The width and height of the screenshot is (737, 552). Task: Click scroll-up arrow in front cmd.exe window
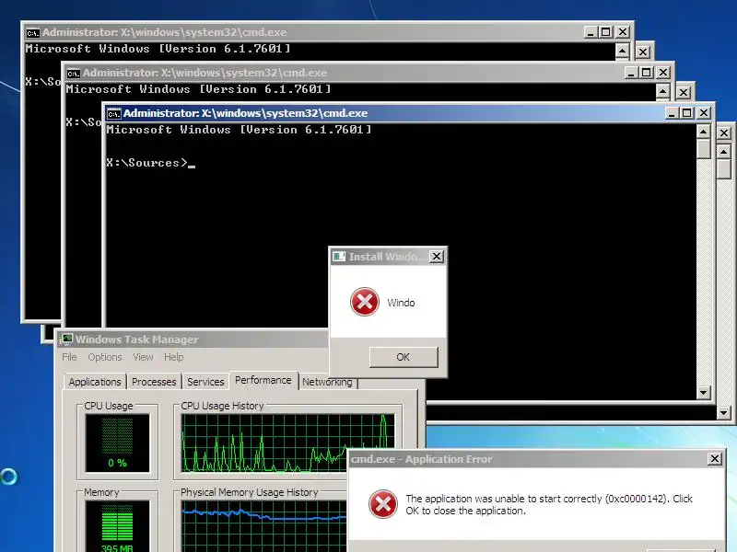click(x=703, y=132)
